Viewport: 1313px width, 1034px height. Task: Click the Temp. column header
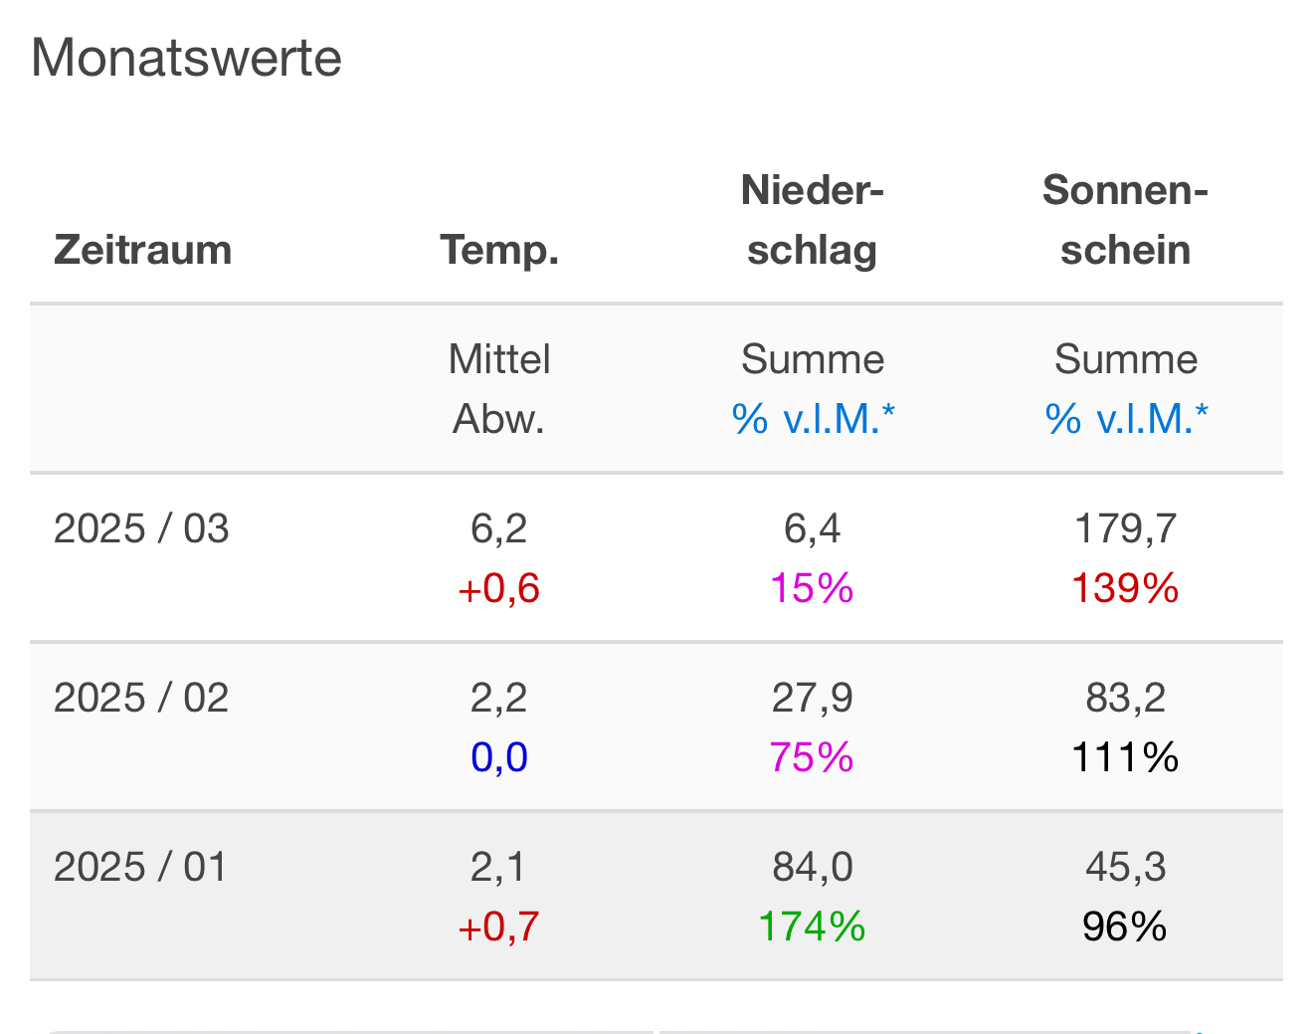click(499, 250)
